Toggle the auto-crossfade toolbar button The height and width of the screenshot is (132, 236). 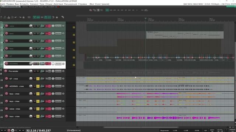[x=34, y=17]
